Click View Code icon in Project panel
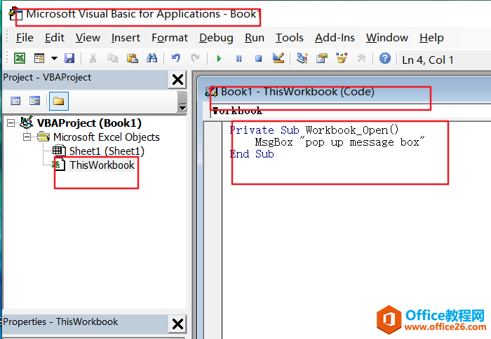 click(x=15, y=101)
